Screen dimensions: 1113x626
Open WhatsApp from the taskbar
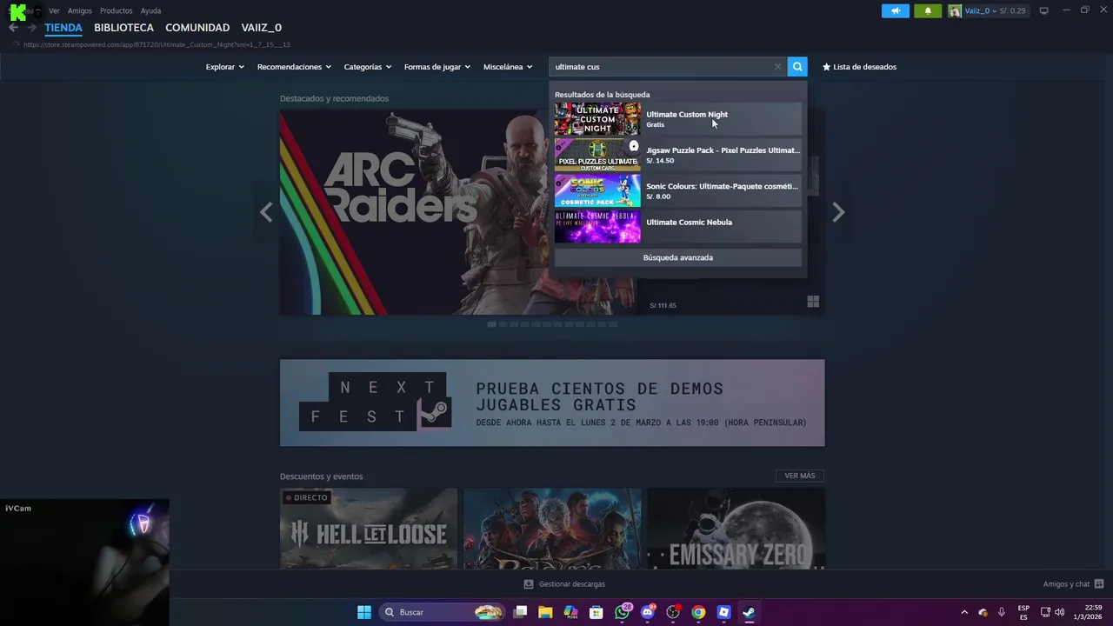622,612
